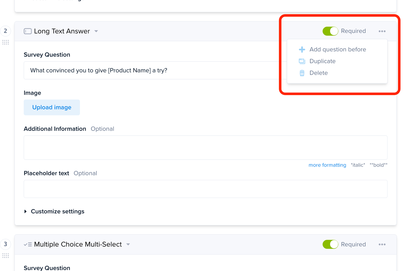The height and width of the screenshot is (271, 405).
Task: Grab the drag handle under question number 2
Action: tap(6, 42)
